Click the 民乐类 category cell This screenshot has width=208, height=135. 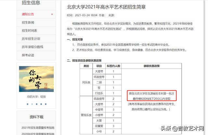(86, 83)
